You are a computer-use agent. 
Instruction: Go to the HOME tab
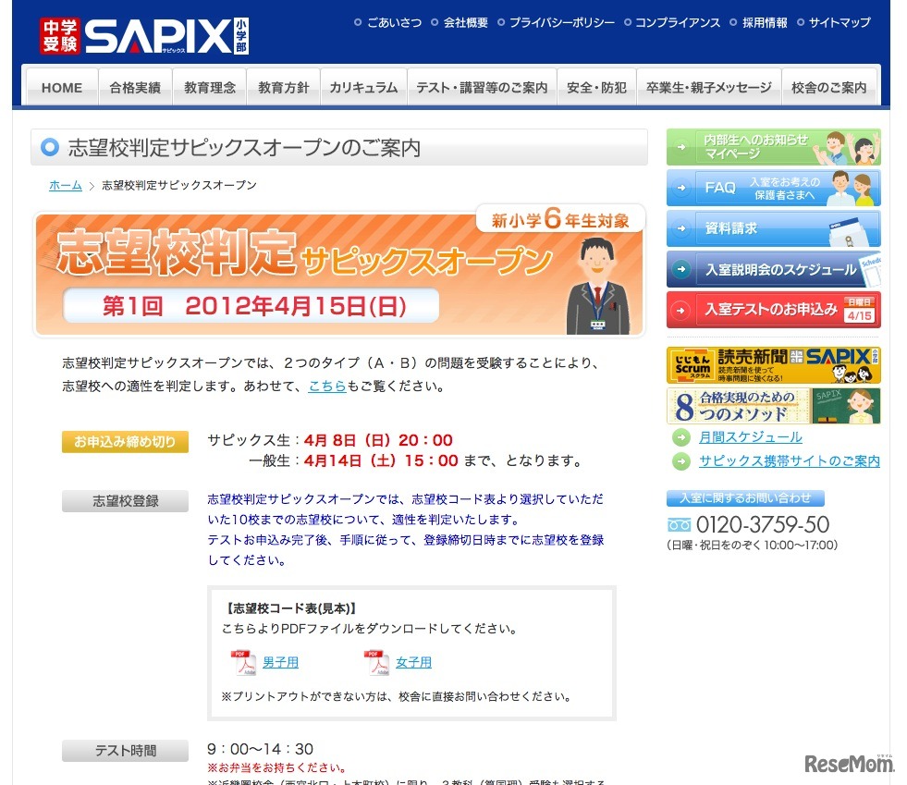[x=62, y=87]
